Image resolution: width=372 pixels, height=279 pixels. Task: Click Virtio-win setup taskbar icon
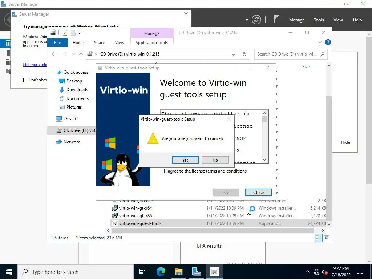click(x=214, y=272)
